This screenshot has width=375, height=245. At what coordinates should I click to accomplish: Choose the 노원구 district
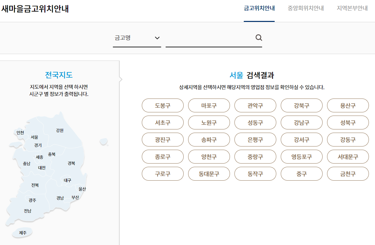209,123
